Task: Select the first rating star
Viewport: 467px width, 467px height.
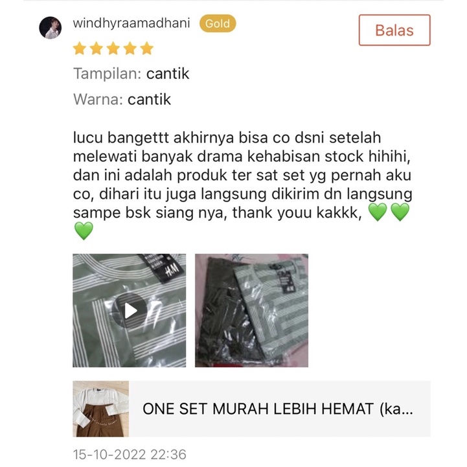Action: 80,48
